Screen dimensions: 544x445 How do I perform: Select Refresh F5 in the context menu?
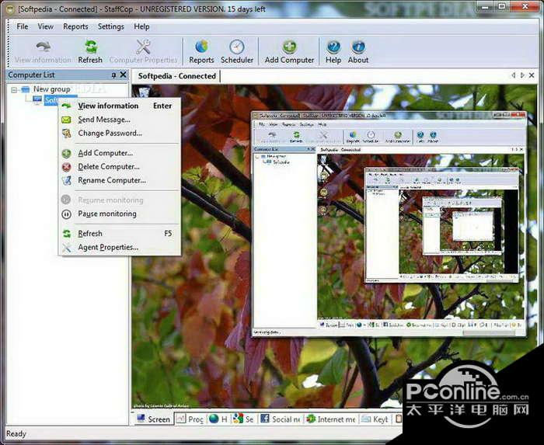[x=120, y=234]
